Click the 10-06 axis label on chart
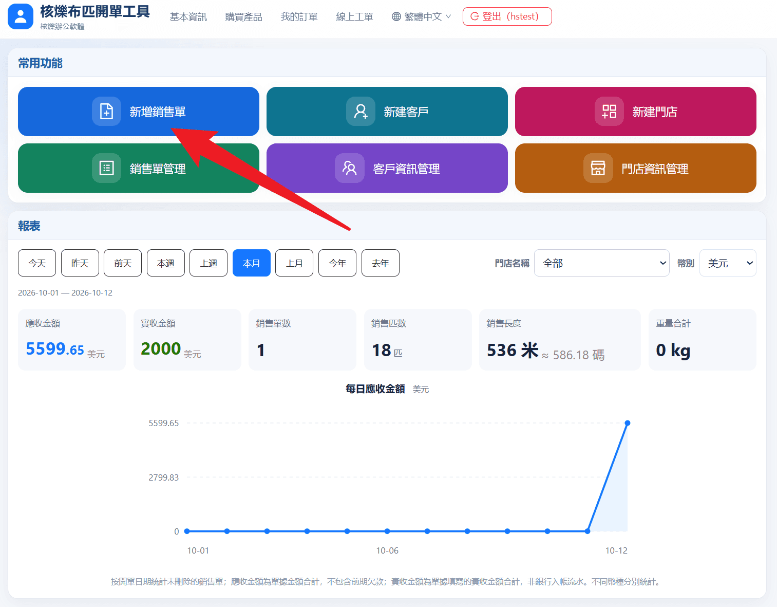Image resolution: width=777 pixels, height=607 pixels. pyautogui.click(x=387, y=550)
